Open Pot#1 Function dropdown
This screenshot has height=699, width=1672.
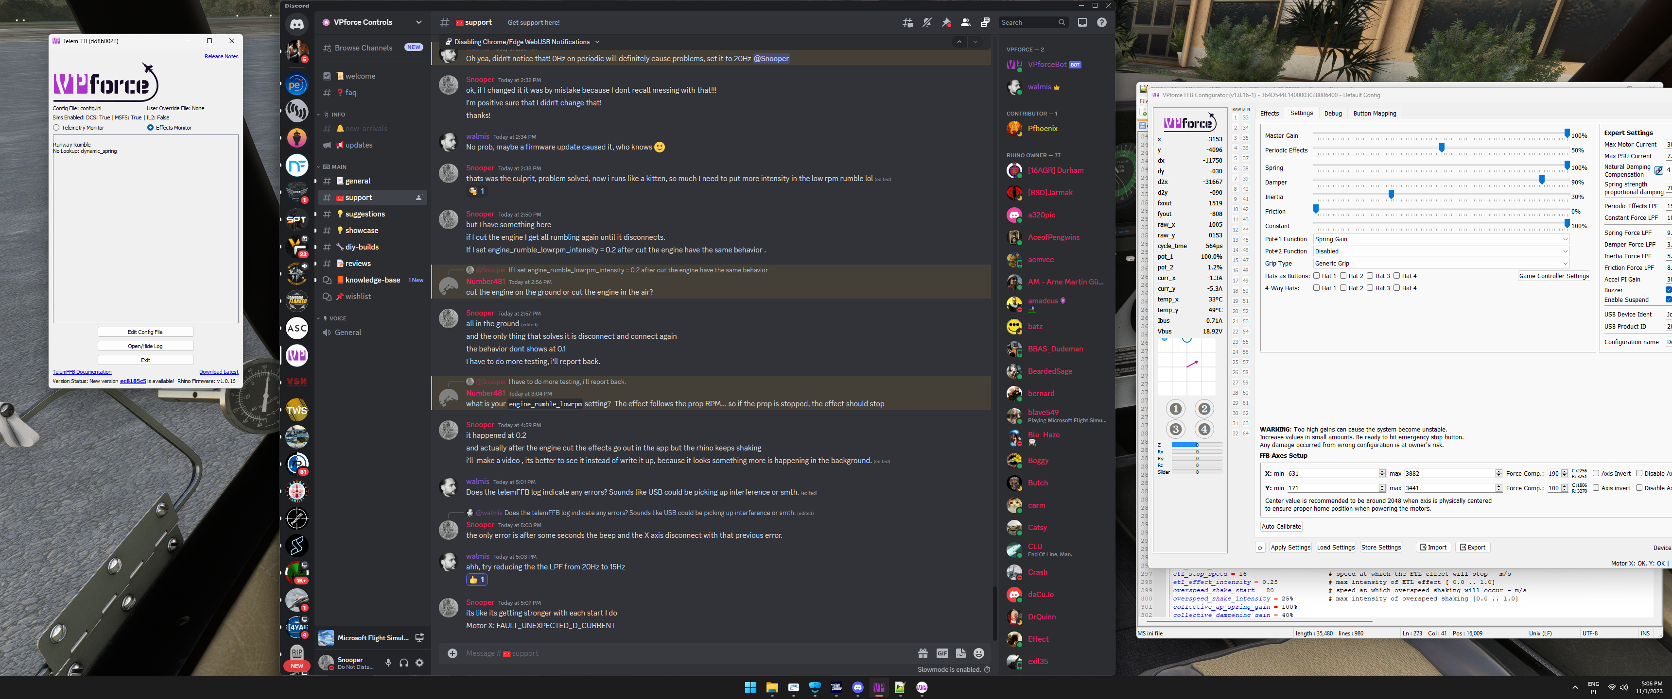[x=1441, y=239]
